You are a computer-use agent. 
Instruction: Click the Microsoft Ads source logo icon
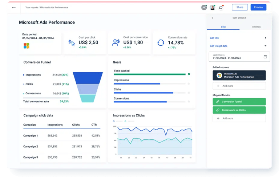(219, 75)
